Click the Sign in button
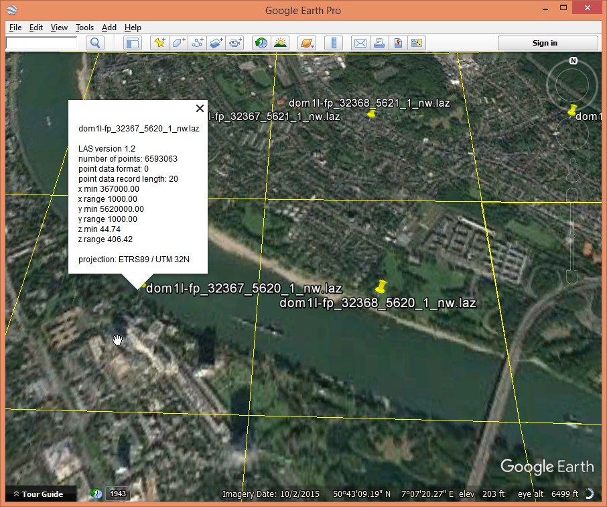Screen dimensions: 607x507 pos(544,43)
